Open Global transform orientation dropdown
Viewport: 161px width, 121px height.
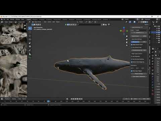[x=81, y=22]
